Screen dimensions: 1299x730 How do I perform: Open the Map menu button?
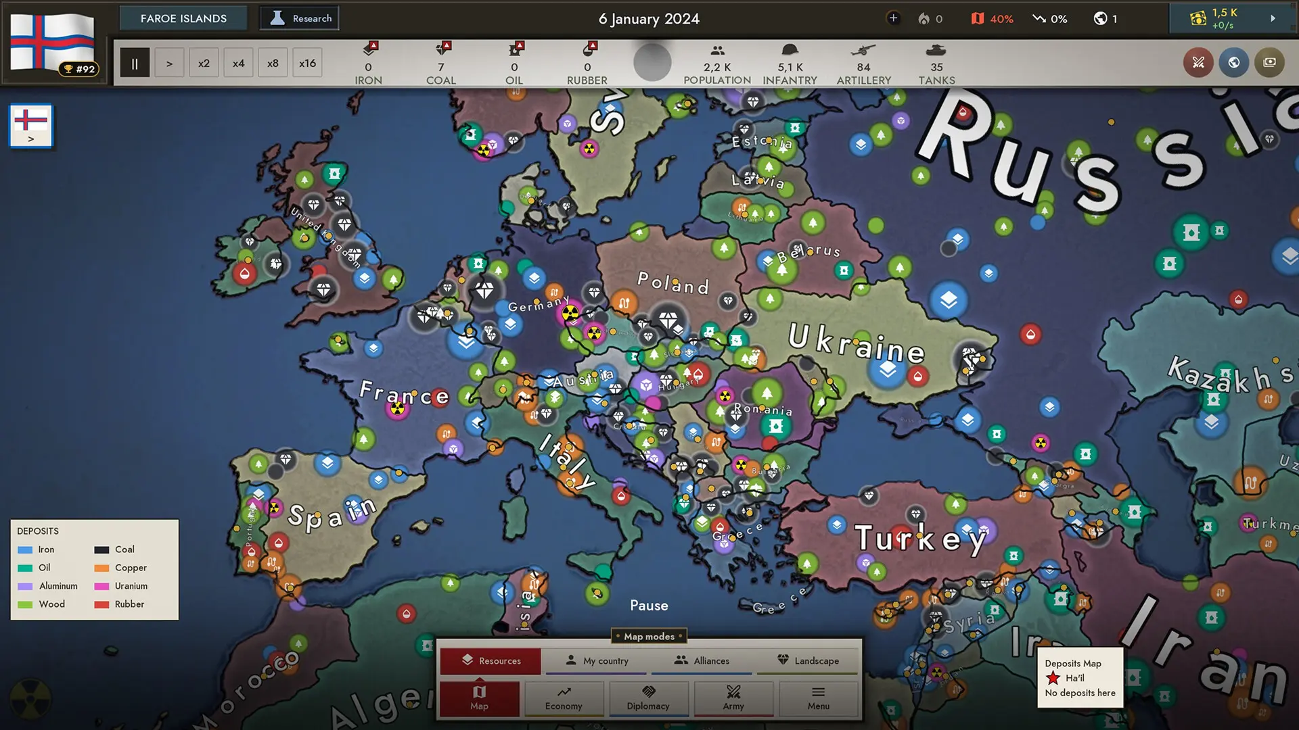click(480, 698)
